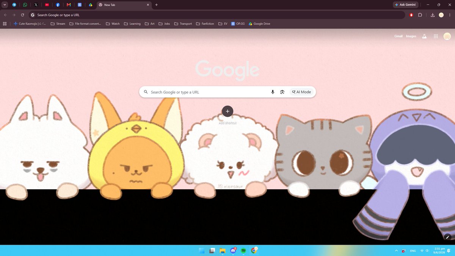Open Discord from the taskbar
The image size is (455, 256).
(233, 251)
